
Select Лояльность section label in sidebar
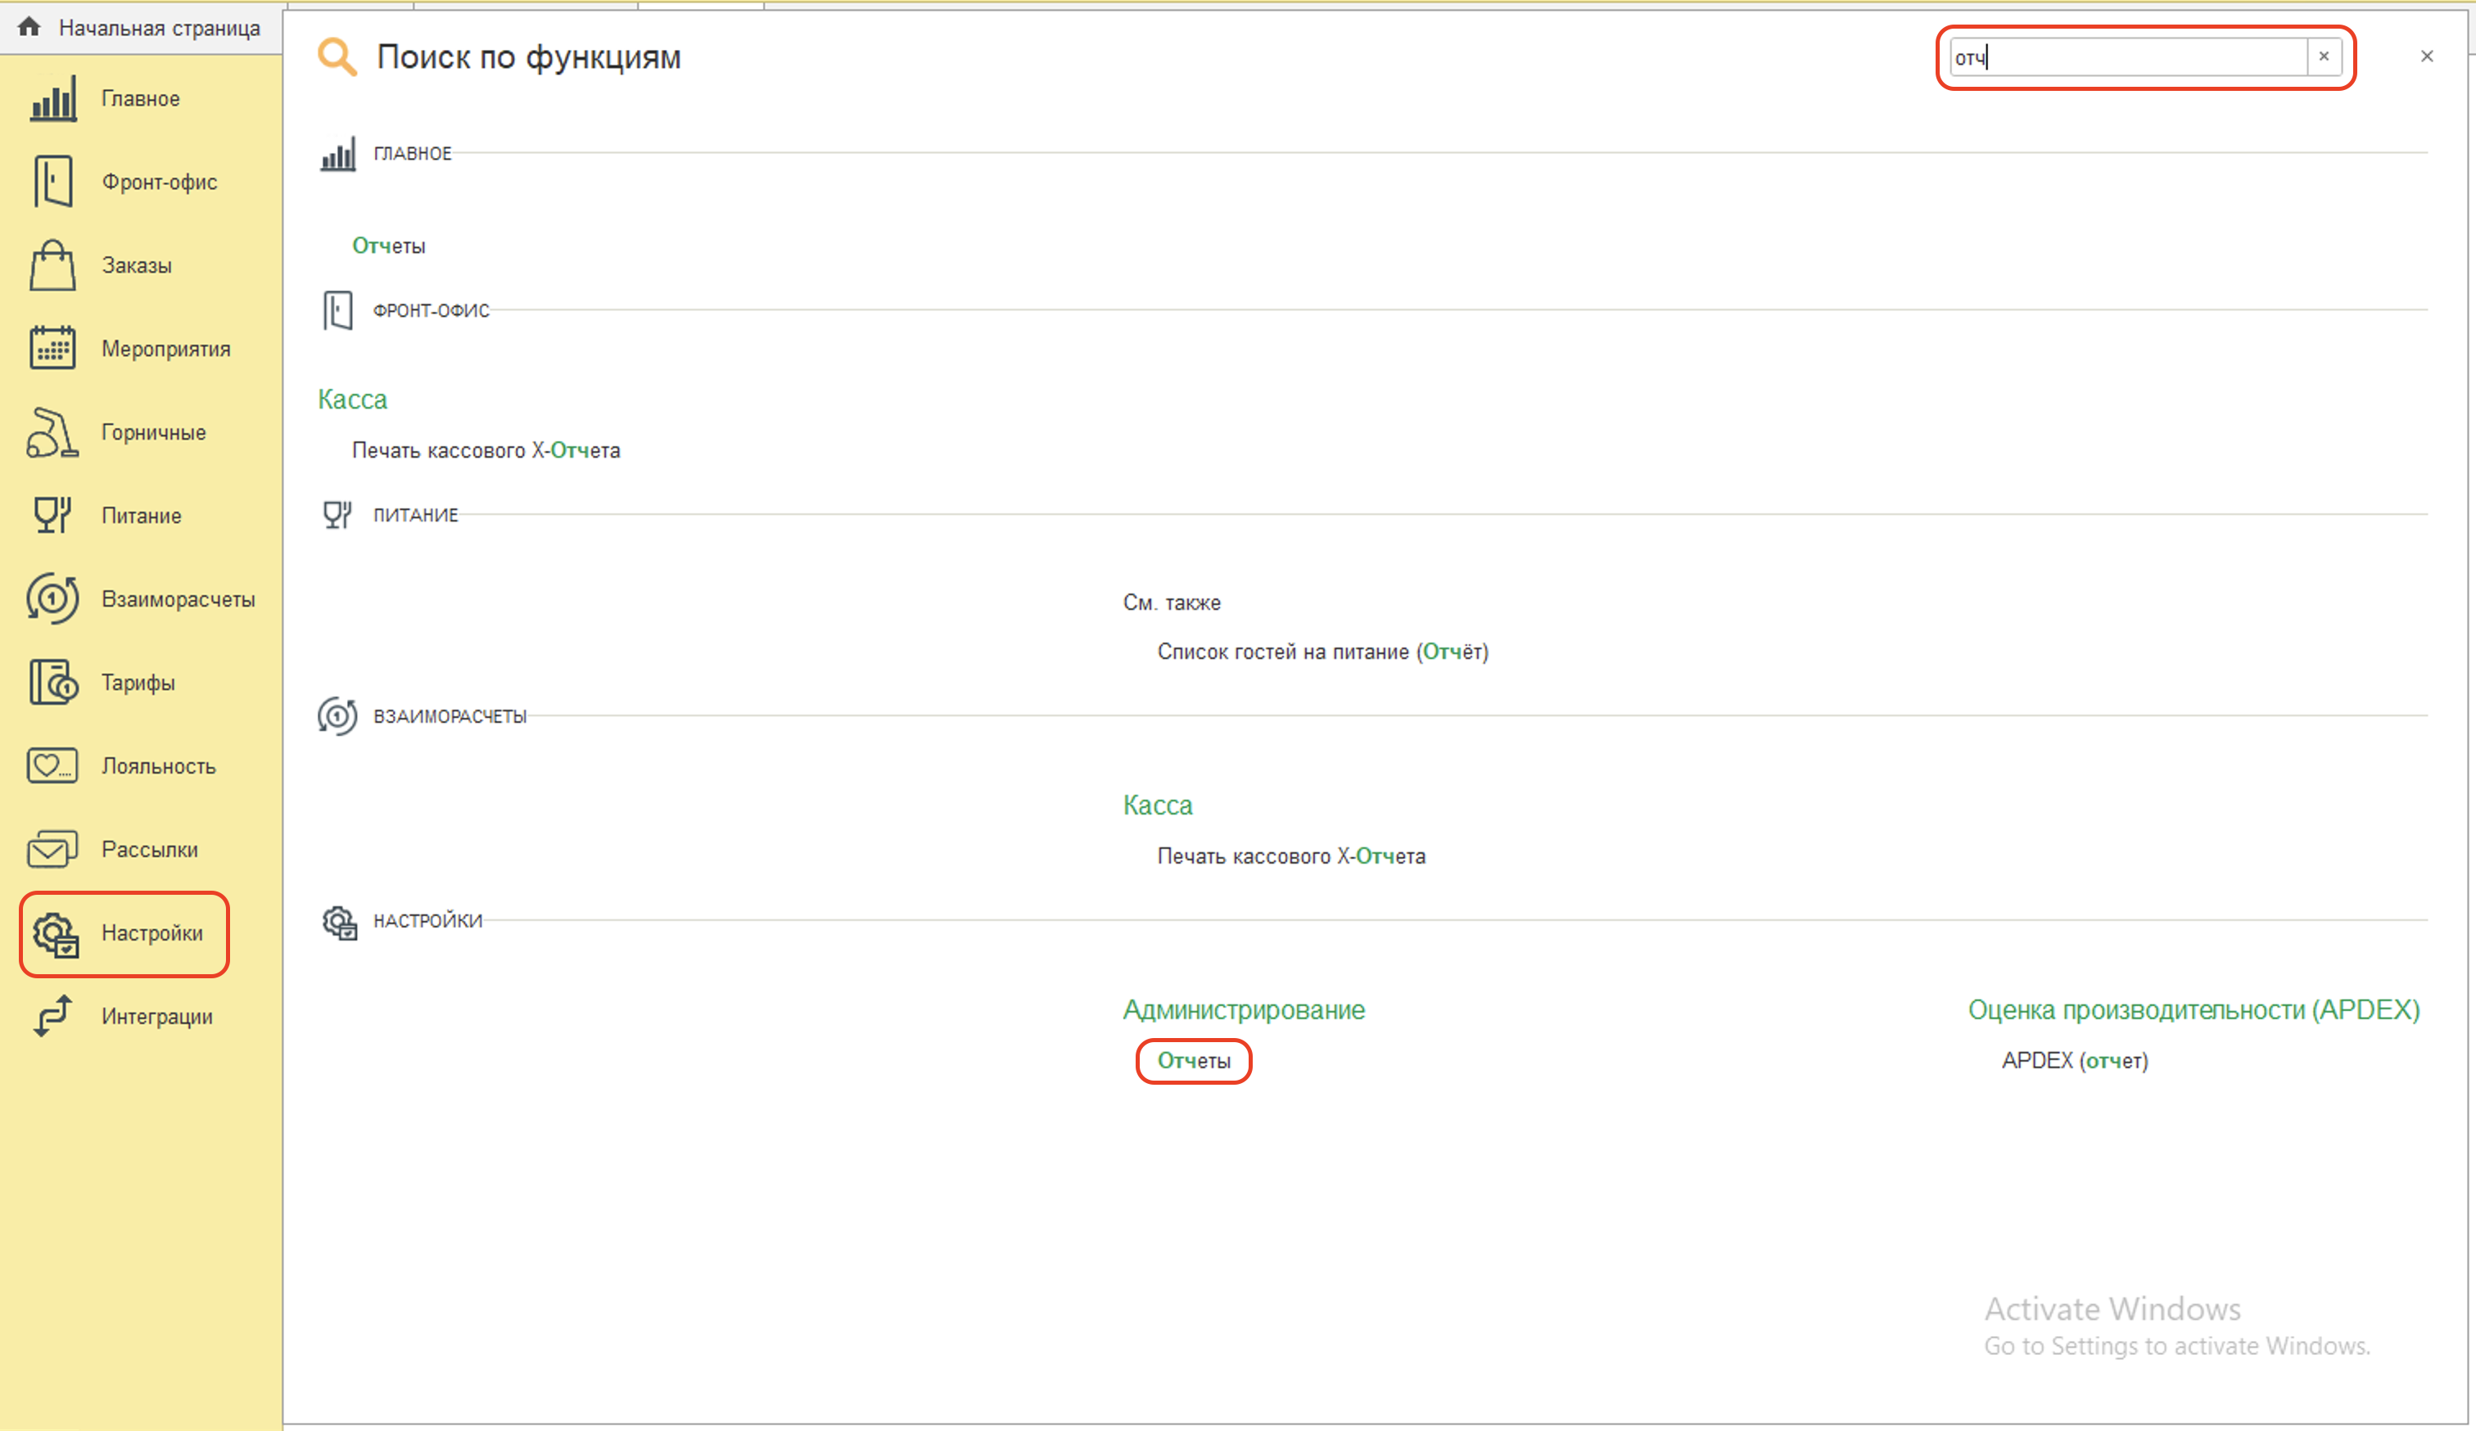pyautogui.click(x=158, y=766)
